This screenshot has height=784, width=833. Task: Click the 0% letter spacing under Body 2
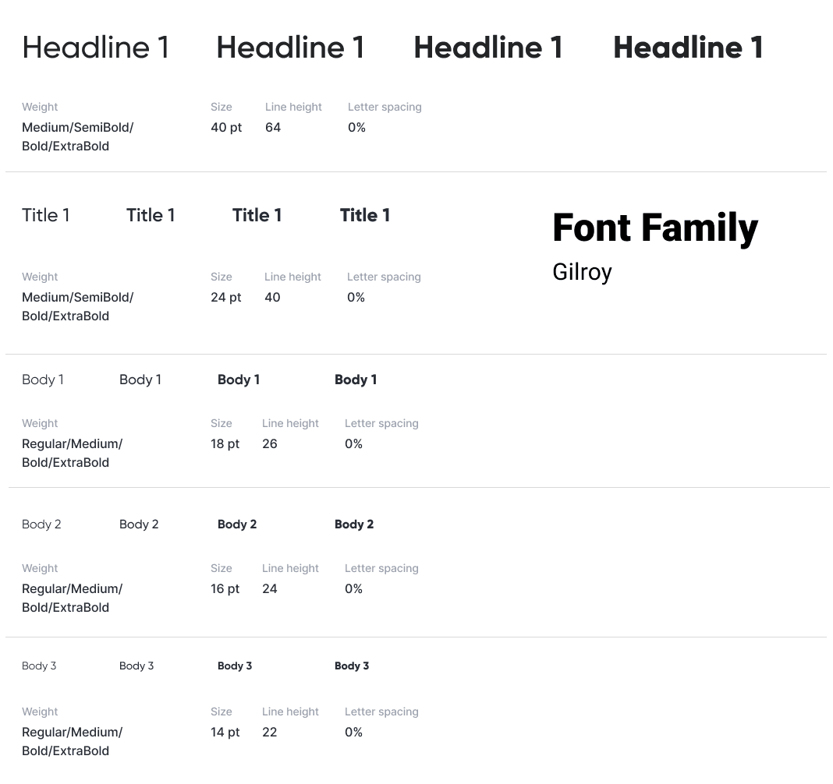pyautogui.click(x=353, y=588)
